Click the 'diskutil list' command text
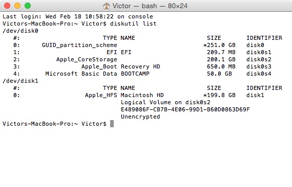292x187 pixels. pyautogui.click(x=133, y=24)
